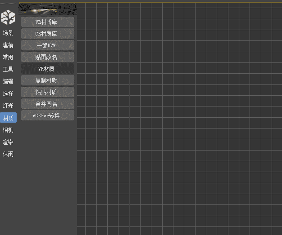Go to the 选择 tab
Screen dimensions: 282x235
[x=8, y=93]
